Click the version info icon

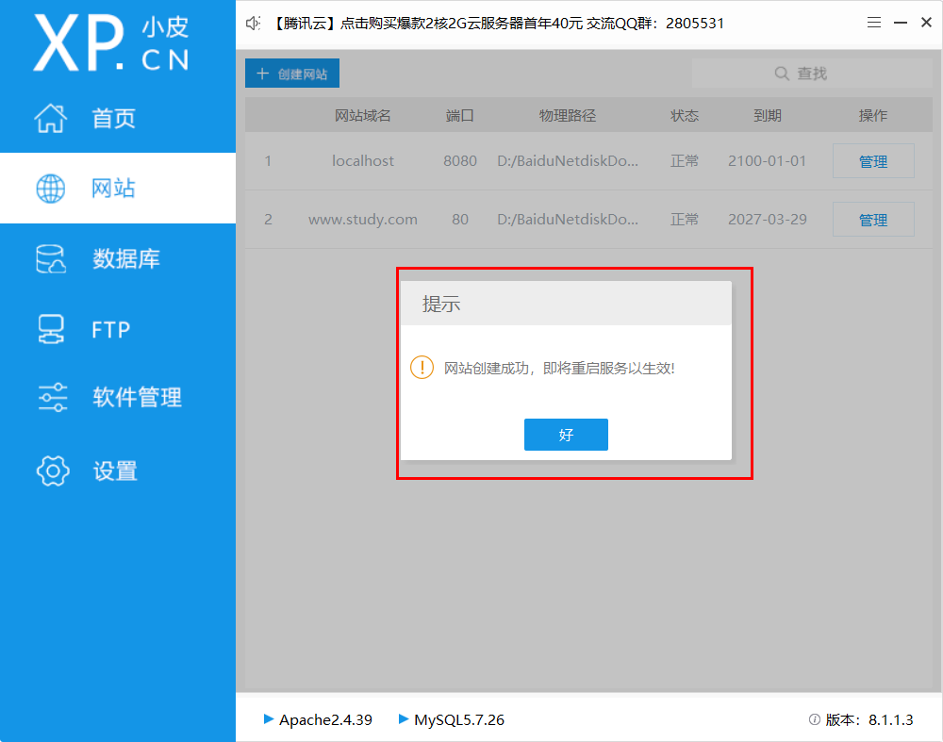(x=815, y=719)
